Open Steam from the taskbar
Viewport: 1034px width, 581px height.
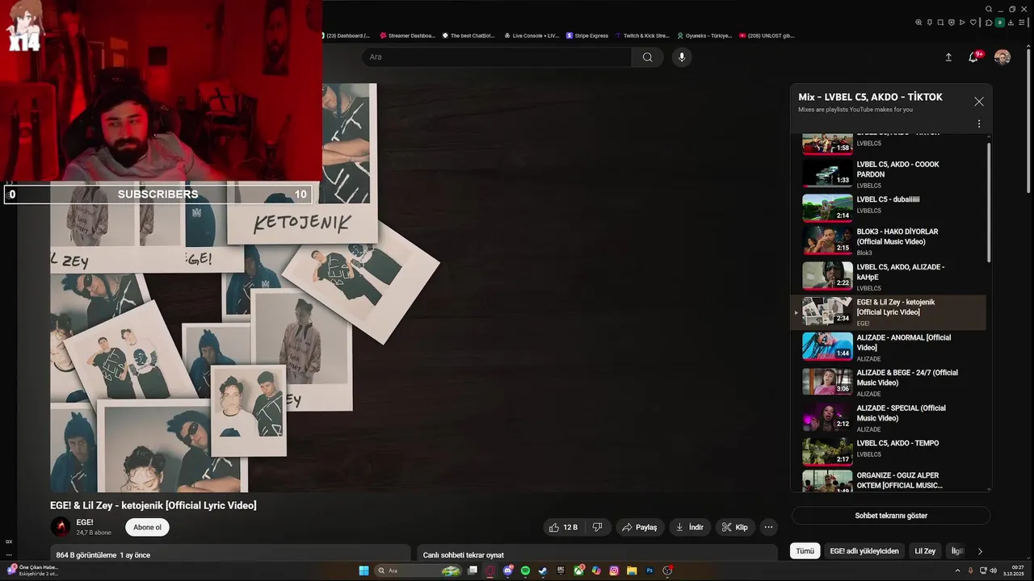[543, 571]
